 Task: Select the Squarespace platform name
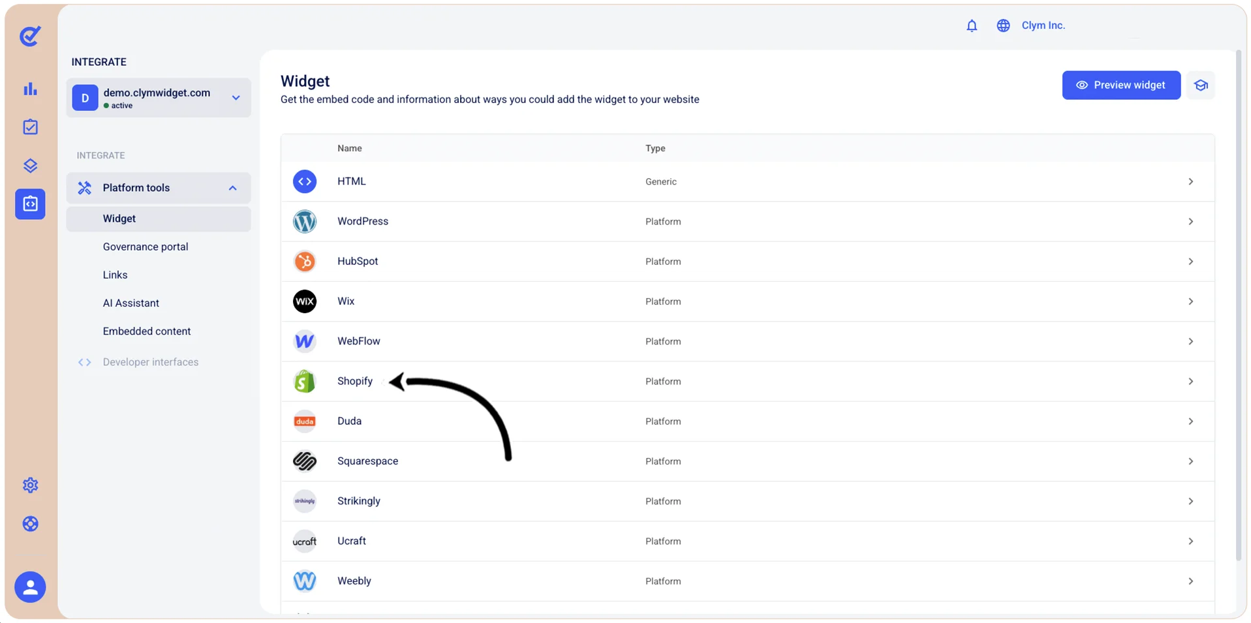pyautogui.click(x=367, y=461)
